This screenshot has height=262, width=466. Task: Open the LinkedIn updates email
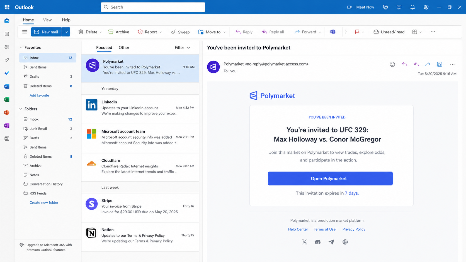tap(140, 109)
